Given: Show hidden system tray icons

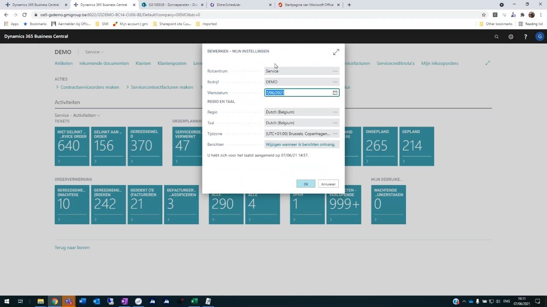Looking at the screenshot, I should (x=464, y=301).
